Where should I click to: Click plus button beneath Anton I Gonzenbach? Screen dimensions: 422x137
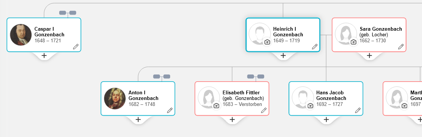tap(138, 119)
